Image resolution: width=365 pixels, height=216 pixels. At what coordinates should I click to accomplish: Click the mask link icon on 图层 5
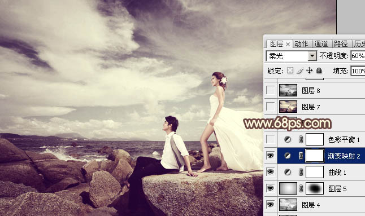[x=301, y=188]
